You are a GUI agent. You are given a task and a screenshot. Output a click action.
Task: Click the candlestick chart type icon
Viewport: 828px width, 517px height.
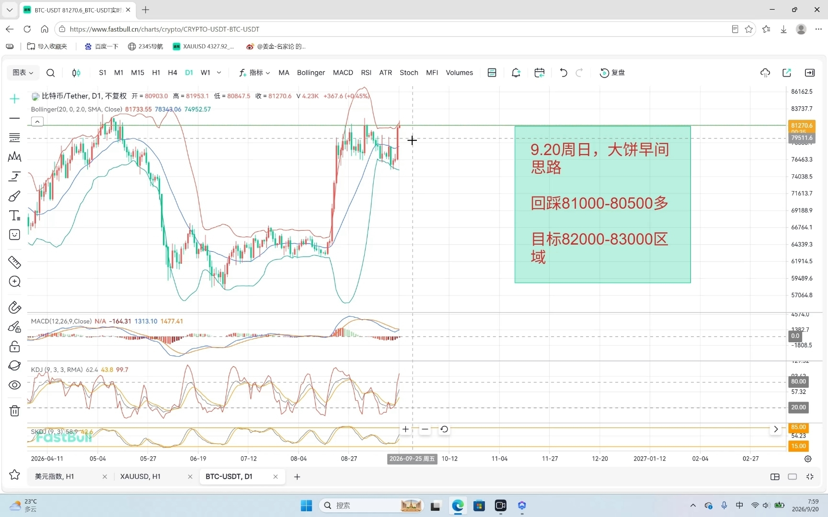76,73
